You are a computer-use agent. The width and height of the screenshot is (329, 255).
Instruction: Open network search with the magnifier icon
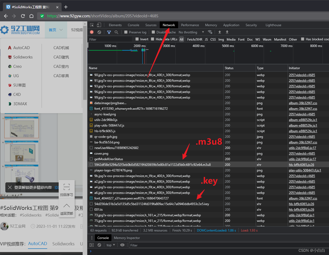pos(116,32)
